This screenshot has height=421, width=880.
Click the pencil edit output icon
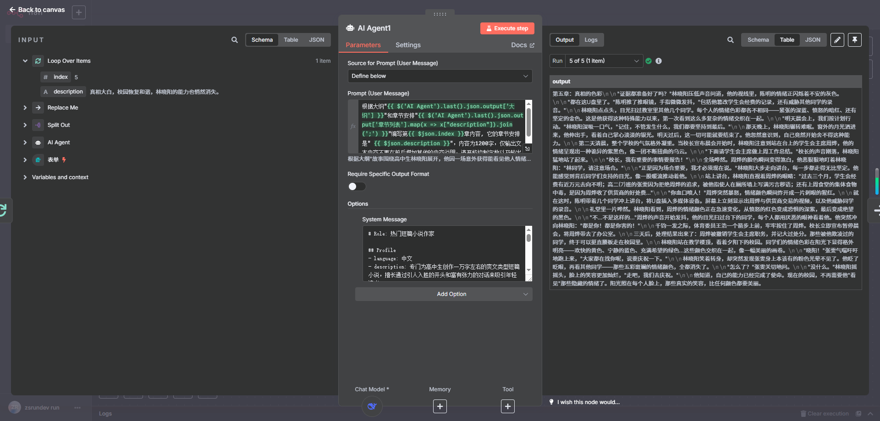[837, 40]
